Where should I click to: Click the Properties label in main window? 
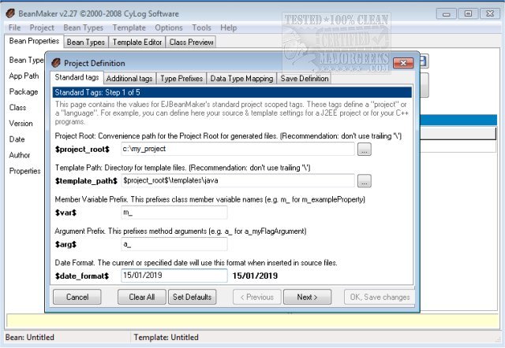pos(24,171)
